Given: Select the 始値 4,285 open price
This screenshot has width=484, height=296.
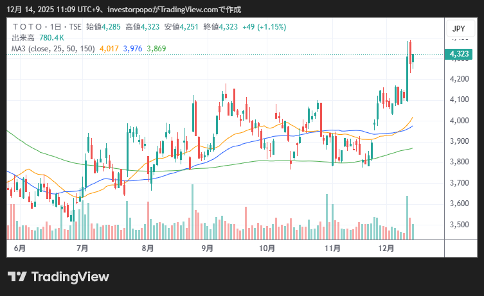Looking at the screenshot, I should tap(103, 27).
